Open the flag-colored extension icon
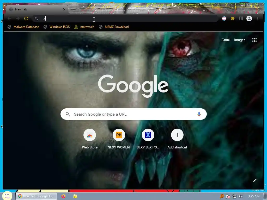 [224, 18]
